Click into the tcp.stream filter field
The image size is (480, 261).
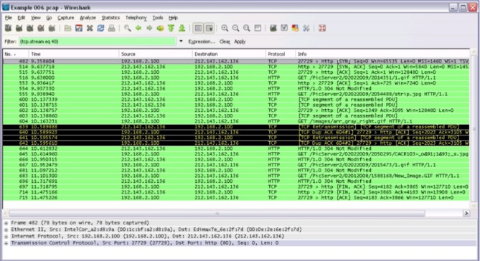[x=98, y=42]
